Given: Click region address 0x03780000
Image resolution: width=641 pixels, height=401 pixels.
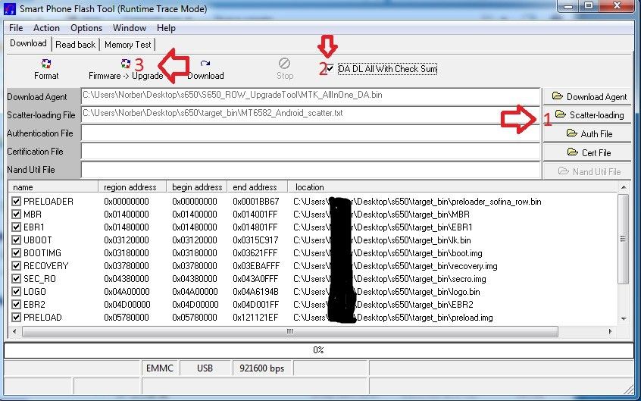Looking at the screenshot, I should (127, 265).
